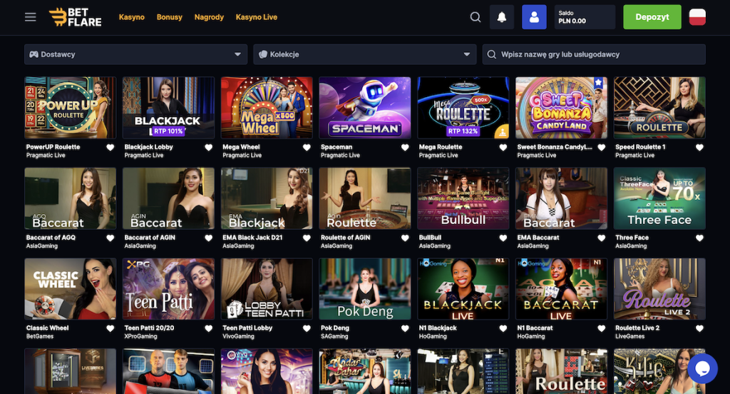730x394 pixels.
Task: Open Classic Wheel game thumbnail
Action: 71,288
